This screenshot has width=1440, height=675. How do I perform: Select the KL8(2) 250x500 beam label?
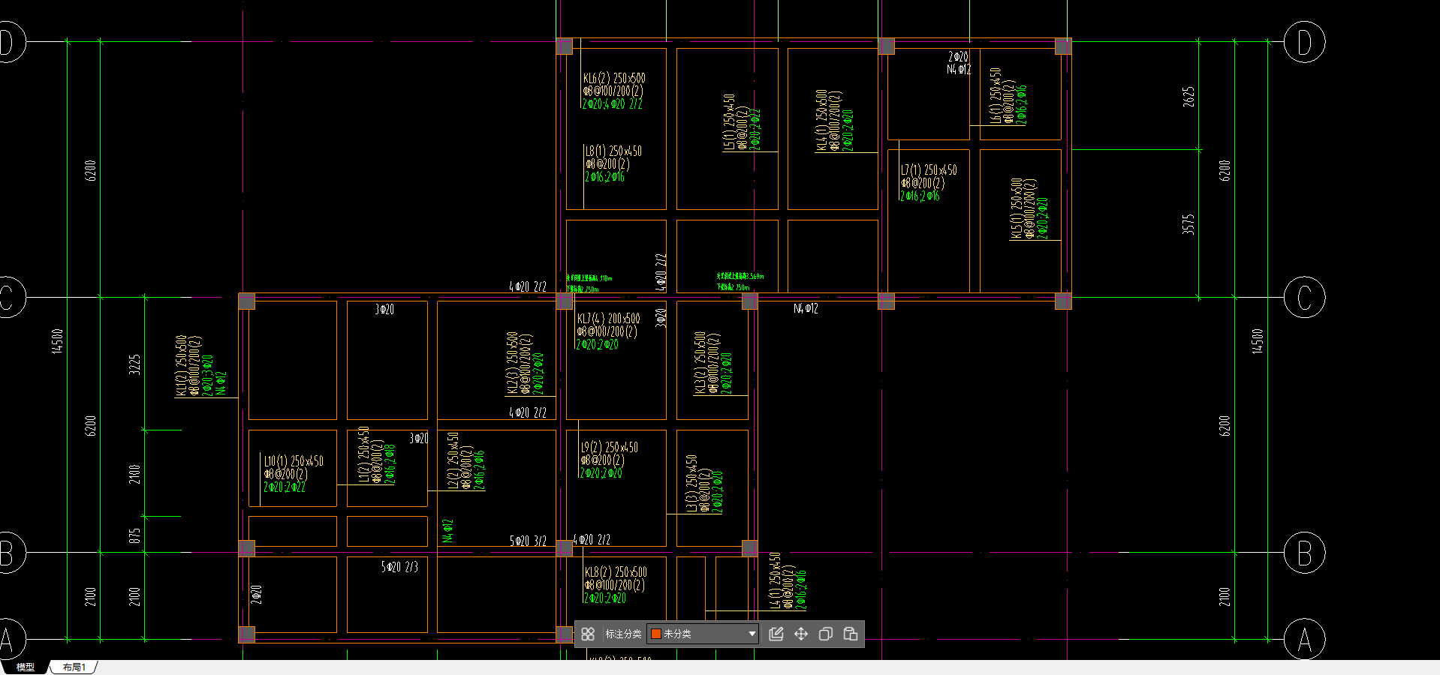pyautogui.click(x=616, y=572)
